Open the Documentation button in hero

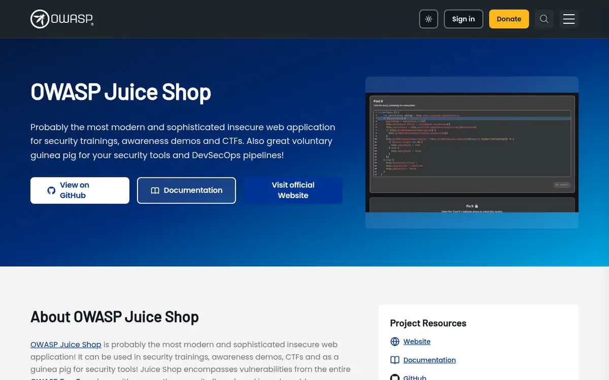(x=186, y=191)
